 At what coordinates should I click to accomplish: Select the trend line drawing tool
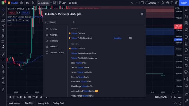point(3,15)
